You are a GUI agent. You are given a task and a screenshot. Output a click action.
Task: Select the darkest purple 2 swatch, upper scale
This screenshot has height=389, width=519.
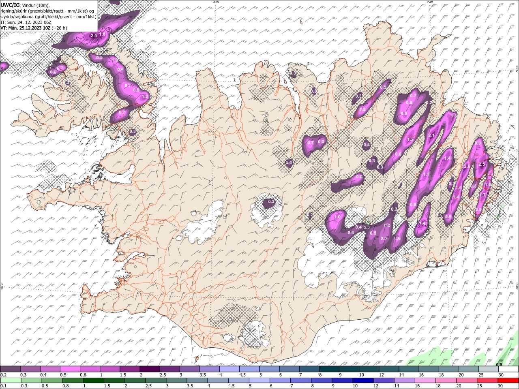point(149,369)
